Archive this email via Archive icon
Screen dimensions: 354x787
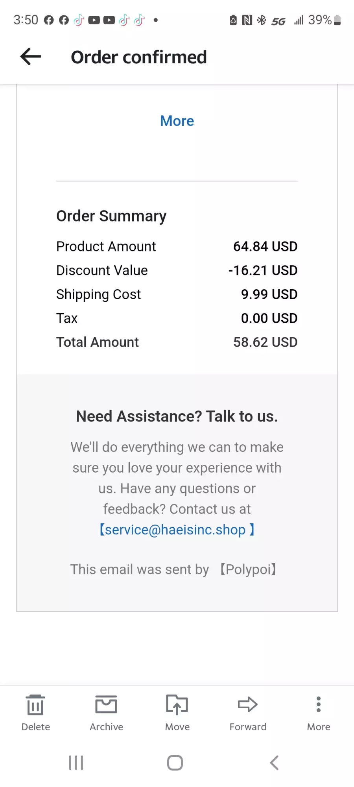106,704
